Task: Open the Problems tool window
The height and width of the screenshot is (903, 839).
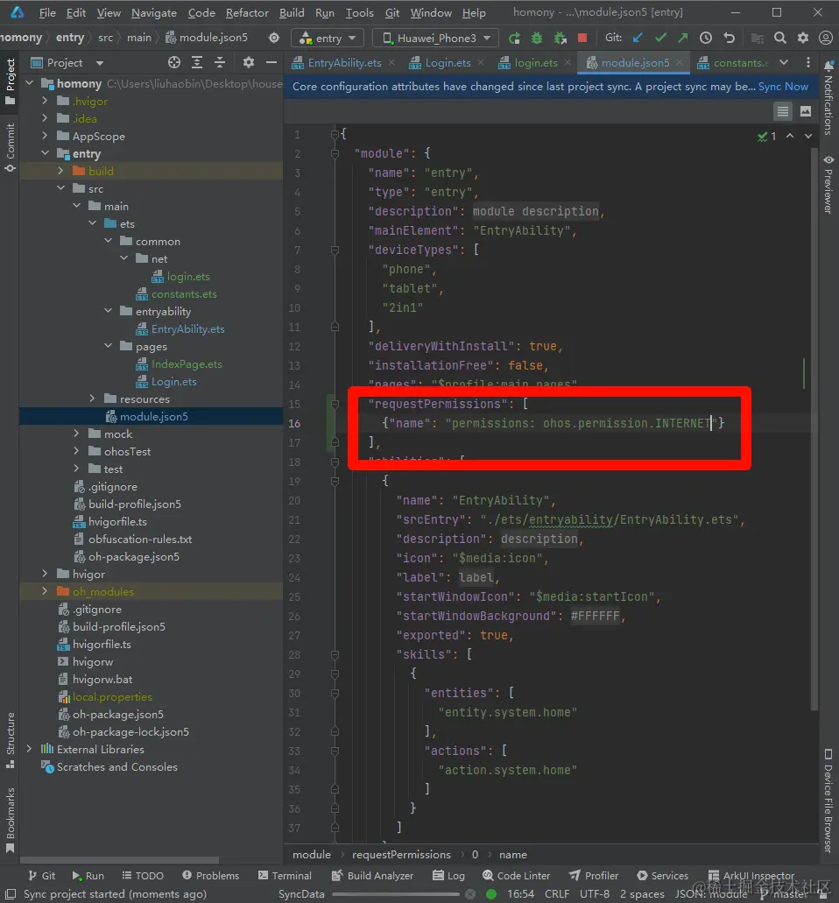Action: coord(211,875)
